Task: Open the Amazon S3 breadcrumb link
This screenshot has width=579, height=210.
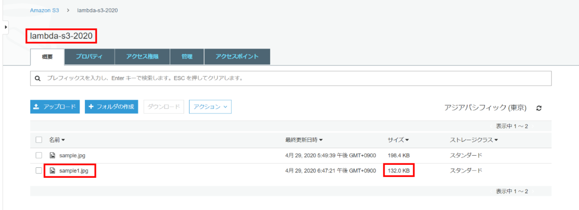Action: point(44,10)
